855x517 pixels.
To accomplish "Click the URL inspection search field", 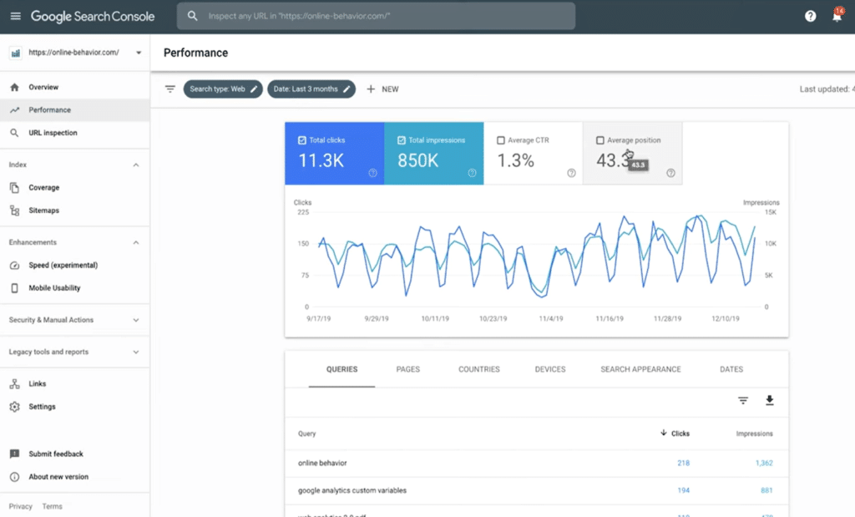I will [x=375, y=15].
